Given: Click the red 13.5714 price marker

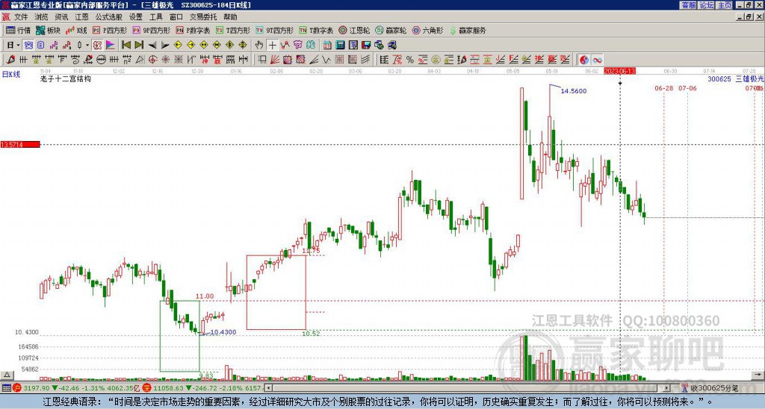Looking at the screenshot, I should [x=20, y=145].
